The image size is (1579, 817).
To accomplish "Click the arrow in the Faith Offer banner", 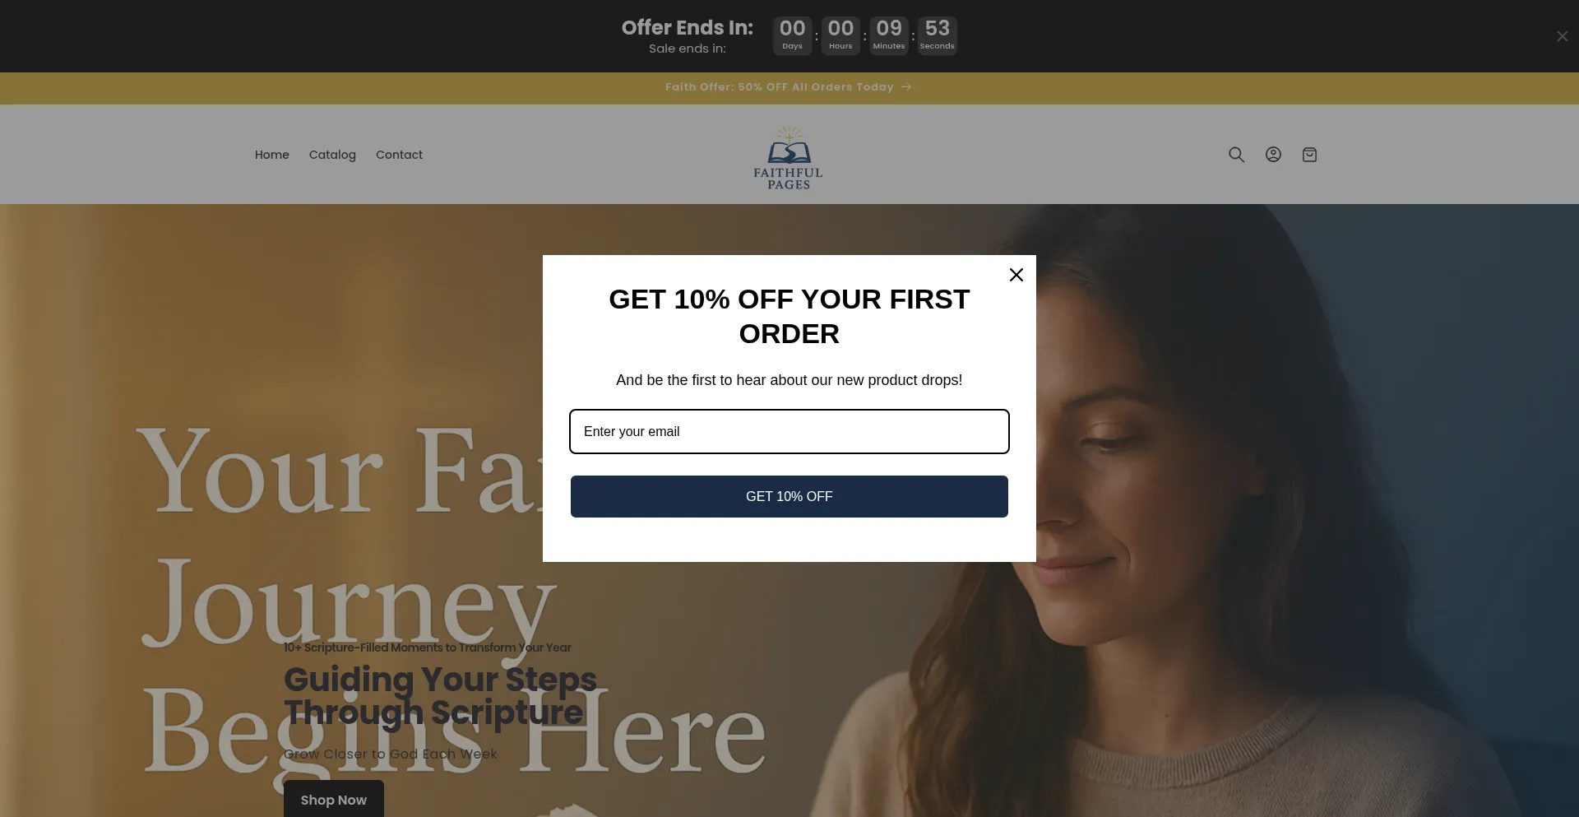I will 906,87.
